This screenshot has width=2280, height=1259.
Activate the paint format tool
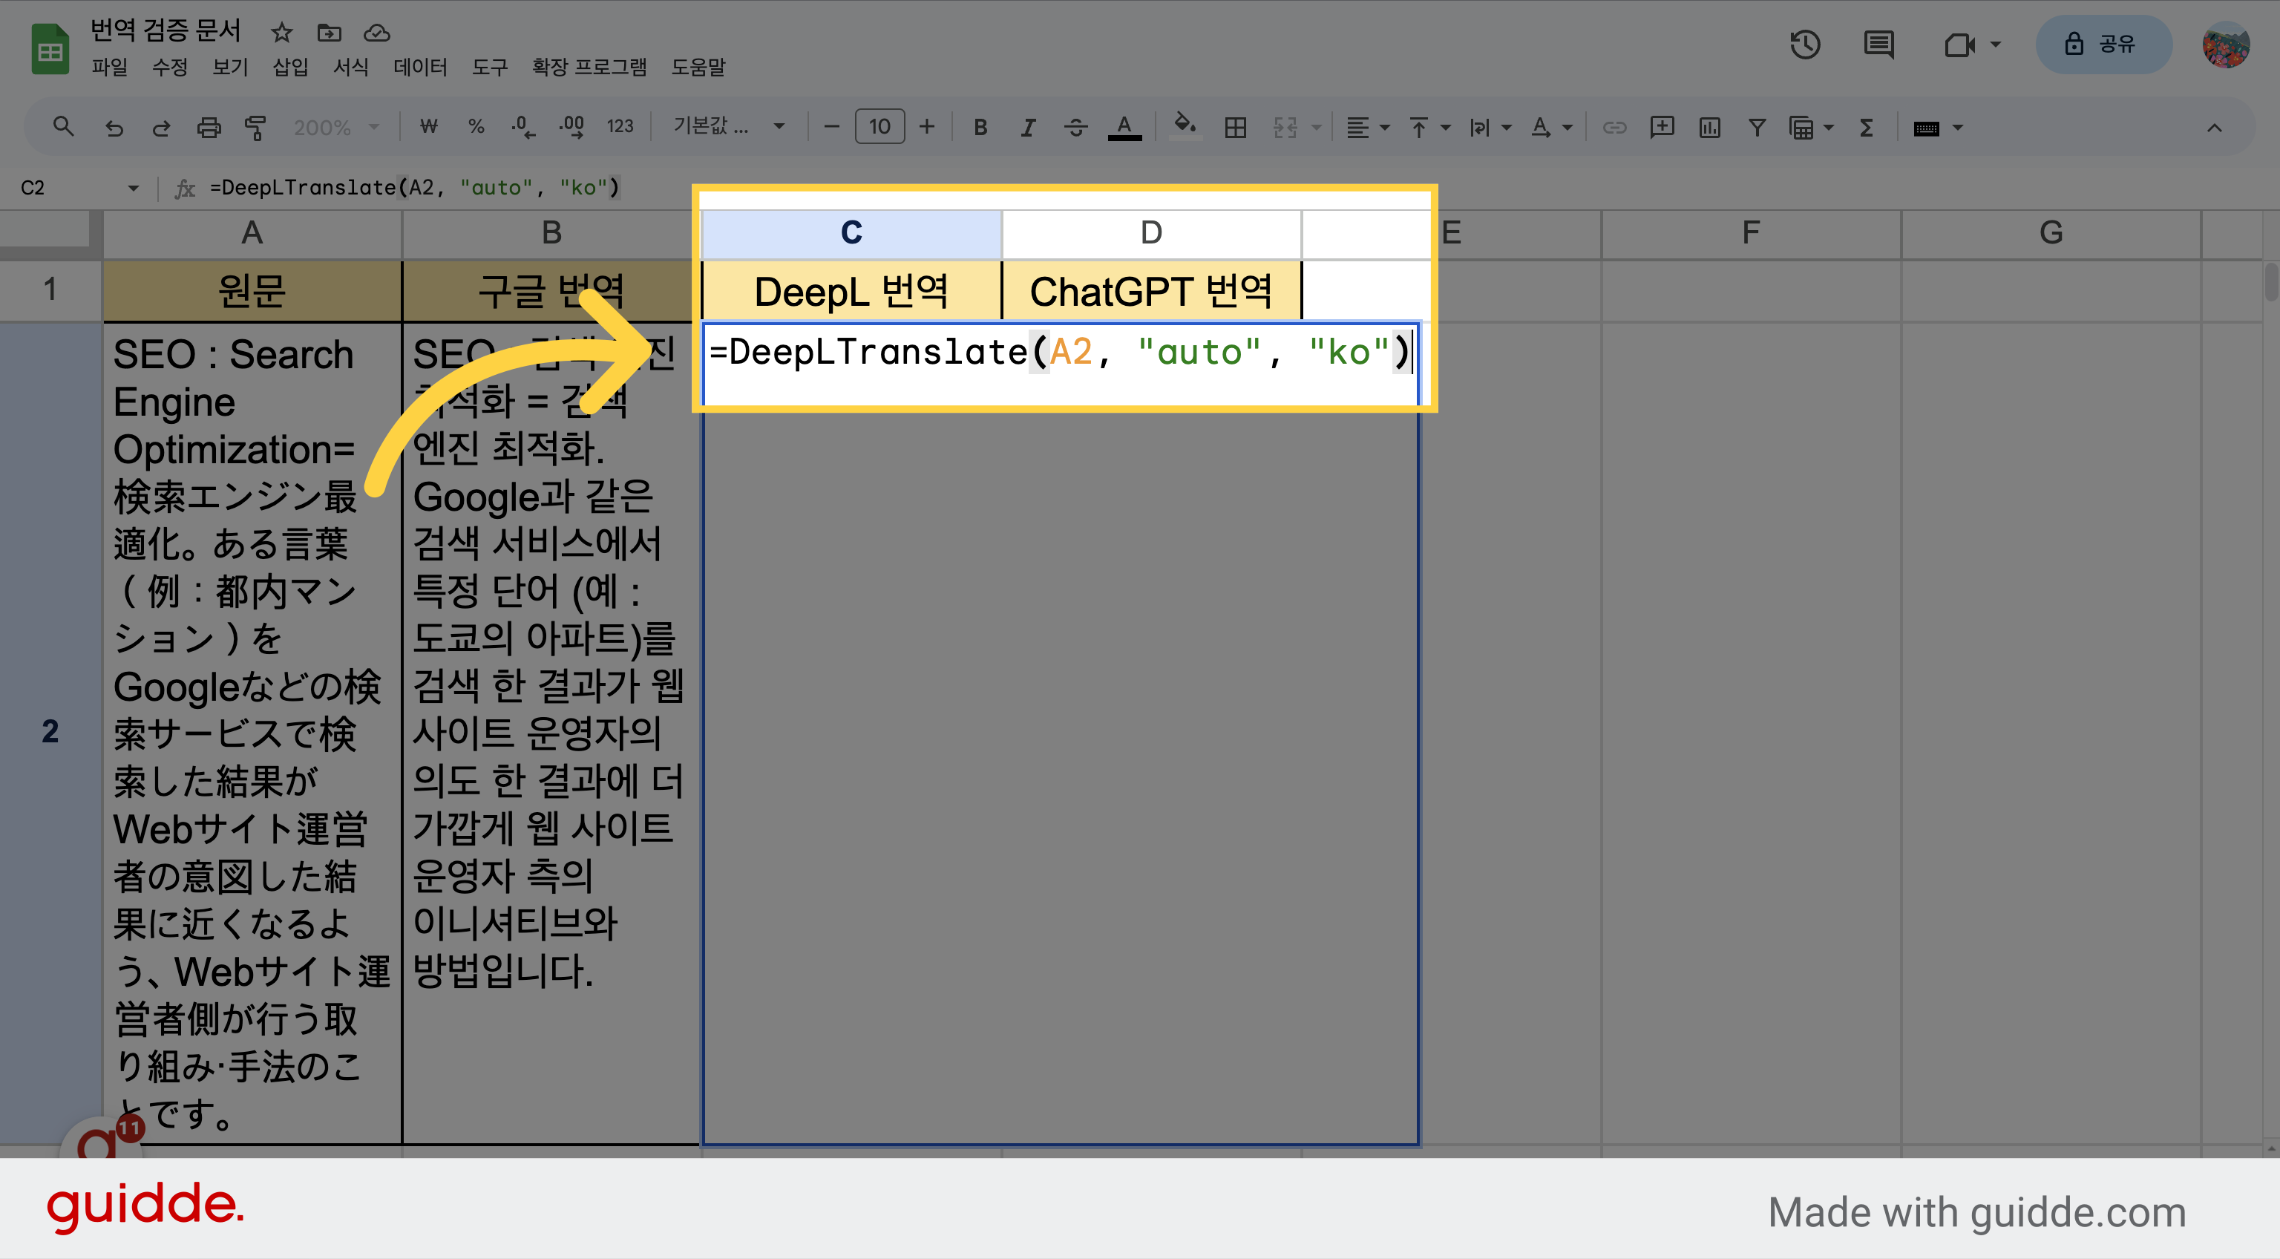(x=256, y=128)
